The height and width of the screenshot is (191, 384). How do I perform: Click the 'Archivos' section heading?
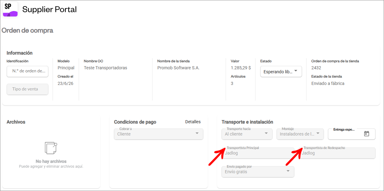coord(16,122)
